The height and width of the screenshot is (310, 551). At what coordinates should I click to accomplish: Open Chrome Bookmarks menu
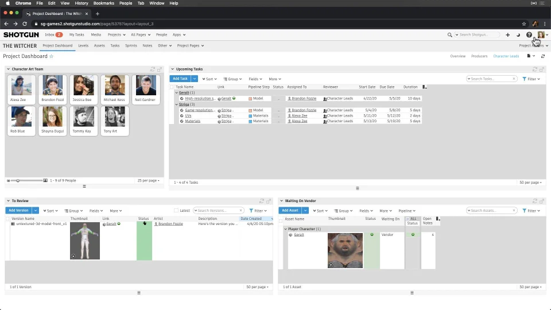pyautogui.click(x=104, y=3)
